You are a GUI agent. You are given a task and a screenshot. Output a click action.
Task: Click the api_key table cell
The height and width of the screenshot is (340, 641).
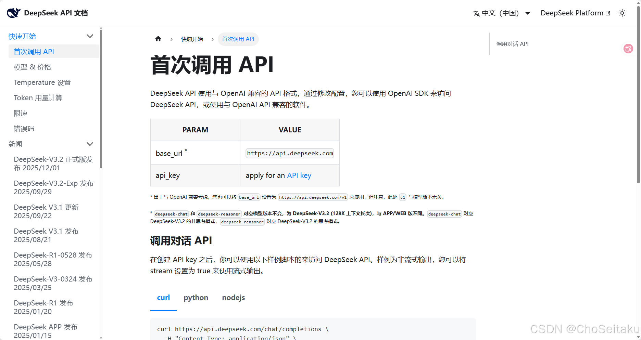[195, 175]
